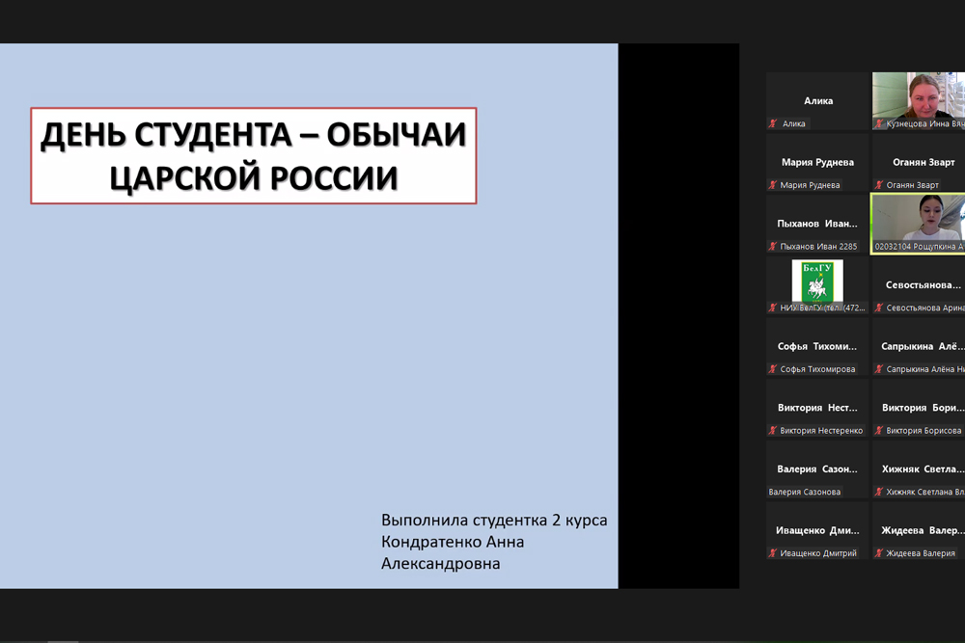Image resolution: width=965 pixels, height=643 pixels.
Task: Click the muted microphone icon beside Алика
Action: point(773,123)
